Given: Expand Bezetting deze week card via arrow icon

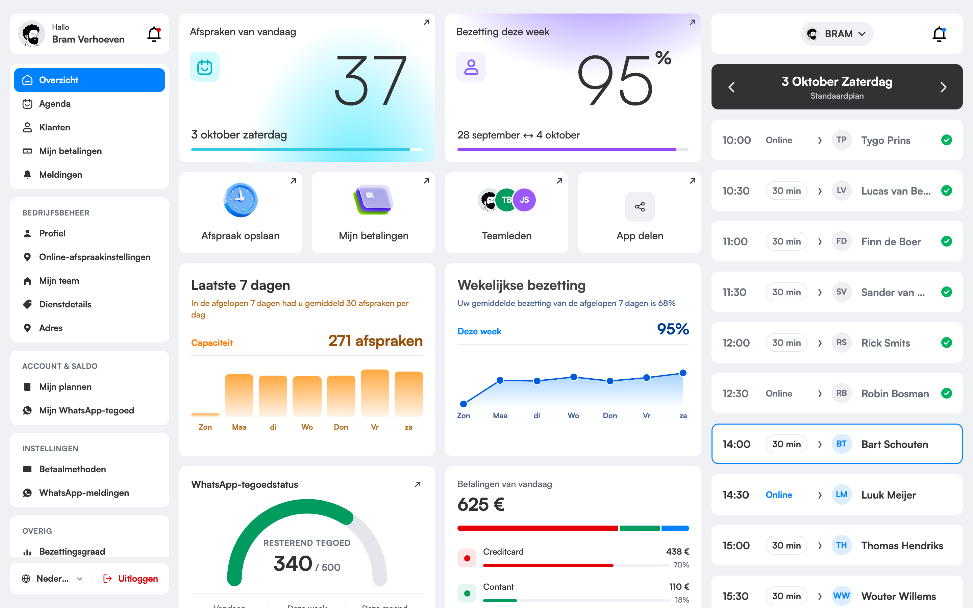Looking at the screenshot, I should 692,23.
